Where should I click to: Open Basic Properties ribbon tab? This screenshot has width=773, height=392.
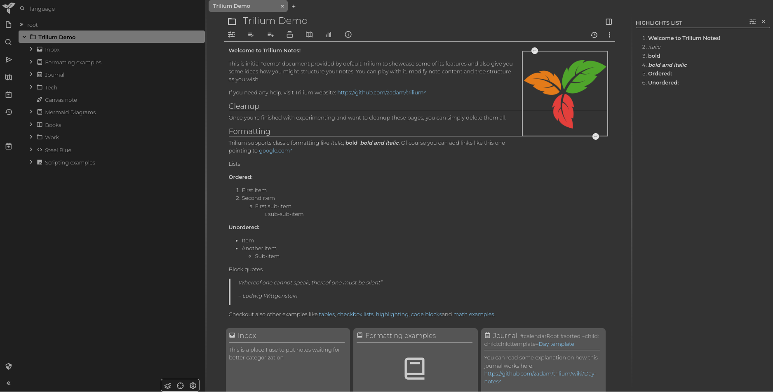point(231,35)
